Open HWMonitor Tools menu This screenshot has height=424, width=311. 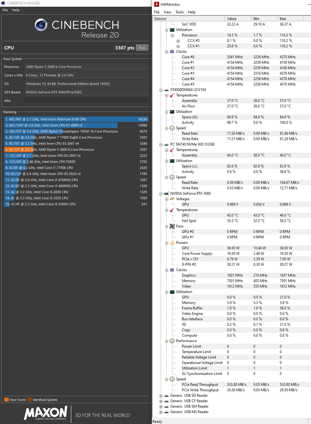(179, 12)
